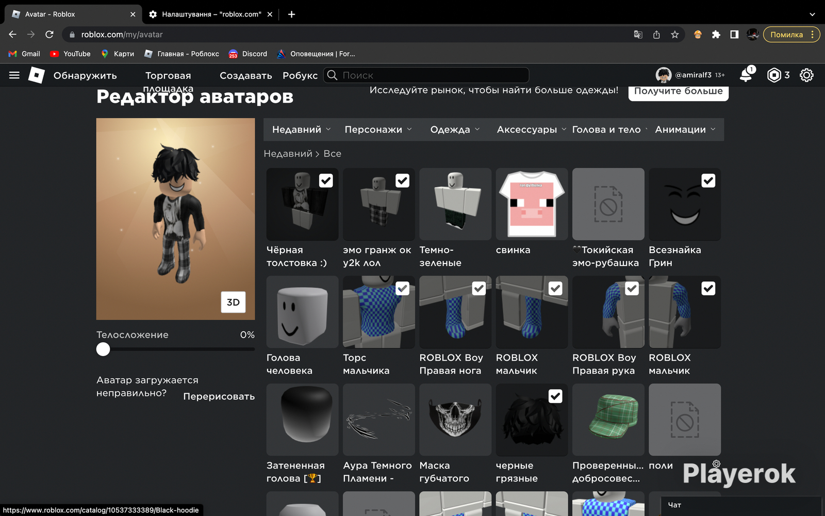This screenshot has height=516, width=825.
Task: Open the YouTube bookmark
Action: [x=70, y=54]
